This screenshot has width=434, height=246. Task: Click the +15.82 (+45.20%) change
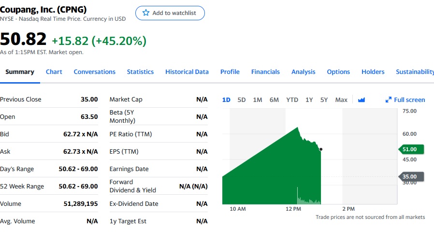click(x=99, y=41)
